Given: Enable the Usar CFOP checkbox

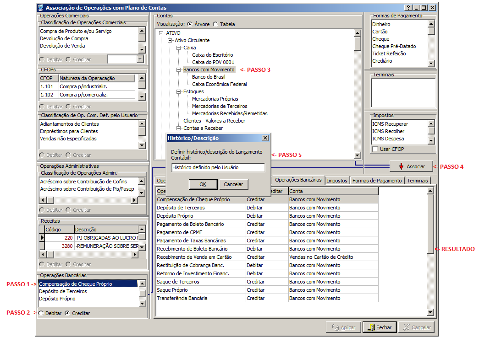Looking at the screenshot, I should [375, 150].
